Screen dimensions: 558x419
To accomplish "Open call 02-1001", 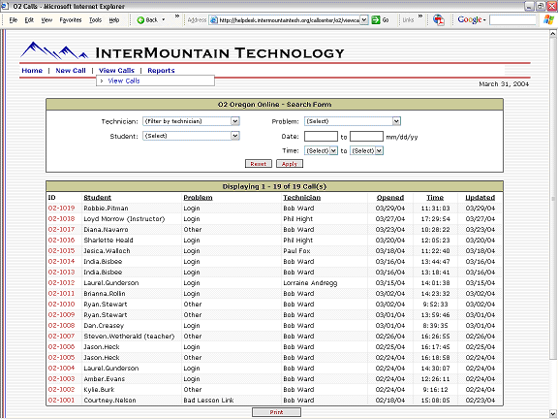I will click(x=61, y=401).
